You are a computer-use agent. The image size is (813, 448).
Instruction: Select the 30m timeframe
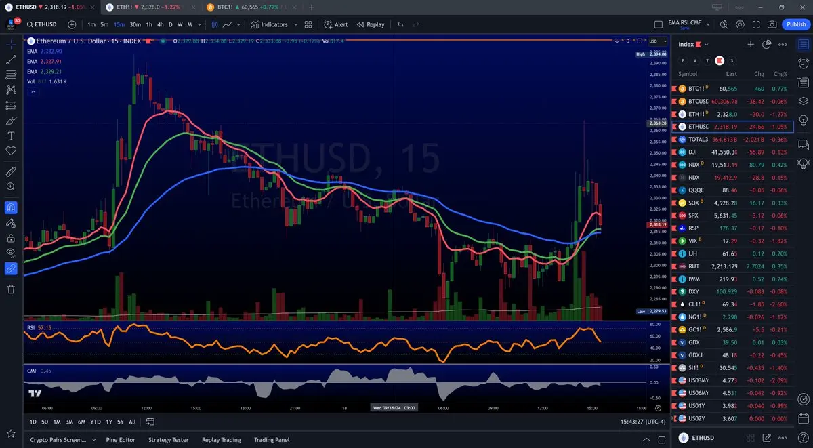135,24
